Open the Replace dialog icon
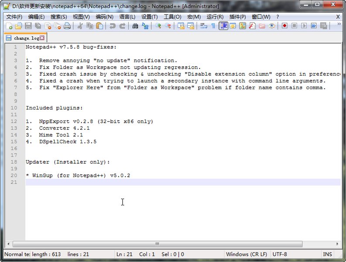This screenshot has width=346, height=262. tap(145, 26)
